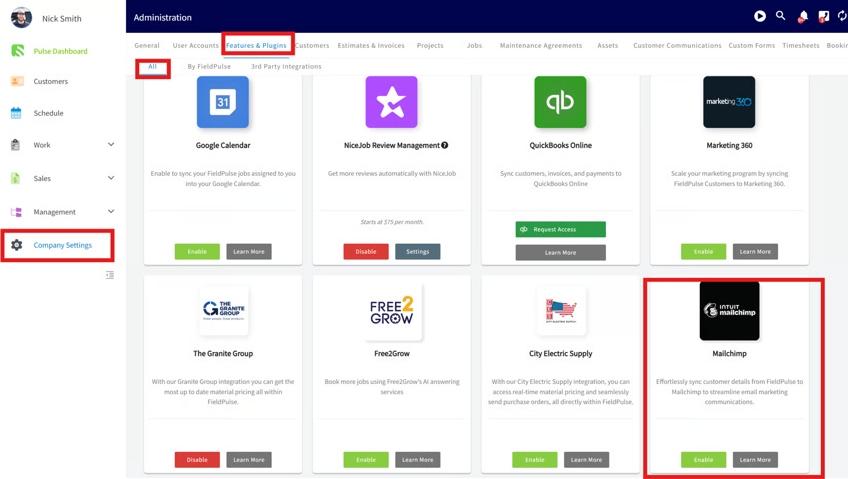Show 3rd Party Integrations sub-tab
The image size is (848, 479).
pyautogui.click(x=286, y=66)
